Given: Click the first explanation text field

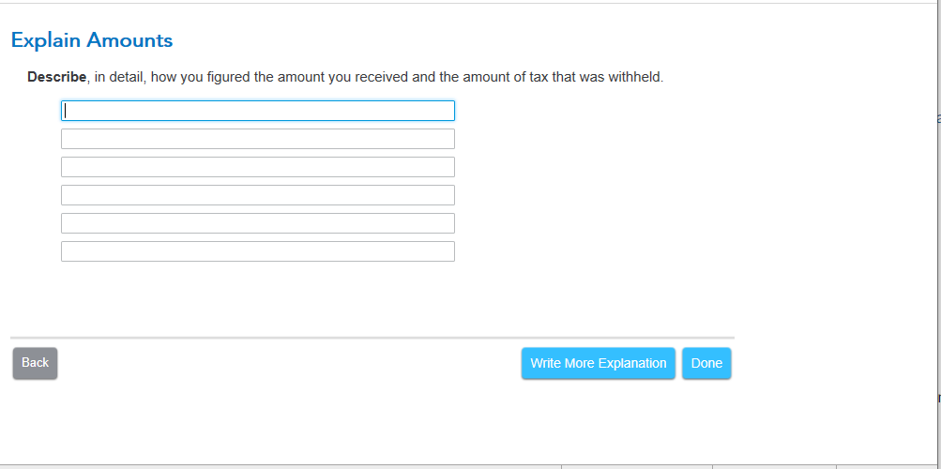Looking at the screenshot, I should 257,111.
